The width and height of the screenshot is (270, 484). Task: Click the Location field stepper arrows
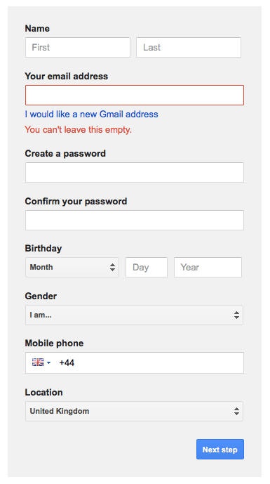click(x=236, y=412)
